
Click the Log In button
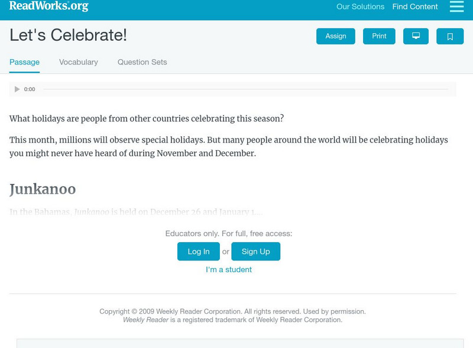pyautogui.click(x=199, y=252)
